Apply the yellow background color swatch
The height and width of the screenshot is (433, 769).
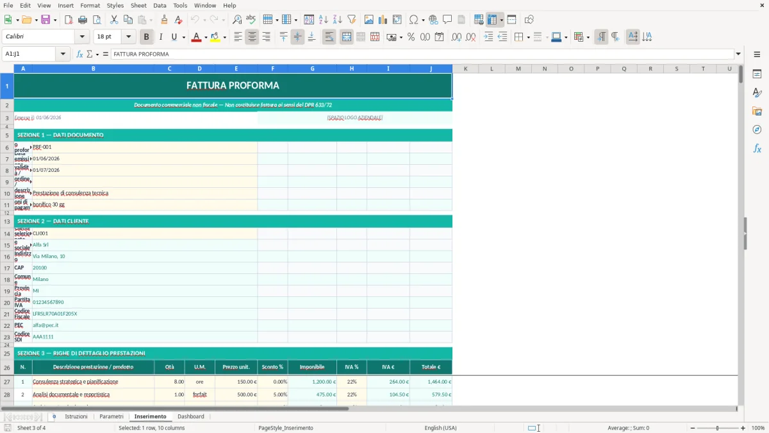tap(215, 37)
